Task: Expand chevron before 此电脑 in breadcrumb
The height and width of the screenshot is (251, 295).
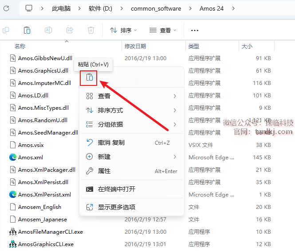Action: (42, 8)
